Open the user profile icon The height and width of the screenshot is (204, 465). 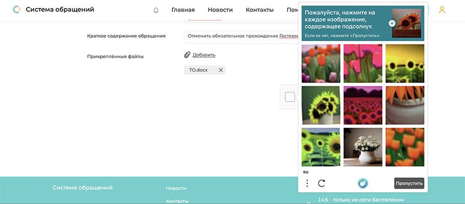point(442,10)
